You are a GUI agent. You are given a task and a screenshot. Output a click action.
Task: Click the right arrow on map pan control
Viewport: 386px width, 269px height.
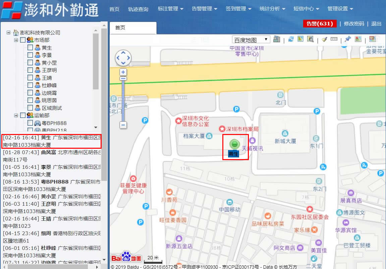(x=128, y=58)
